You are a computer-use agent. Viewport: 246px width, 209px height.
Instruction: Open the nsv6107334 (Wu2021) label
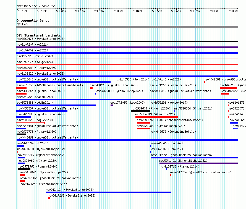coord(33,143)
